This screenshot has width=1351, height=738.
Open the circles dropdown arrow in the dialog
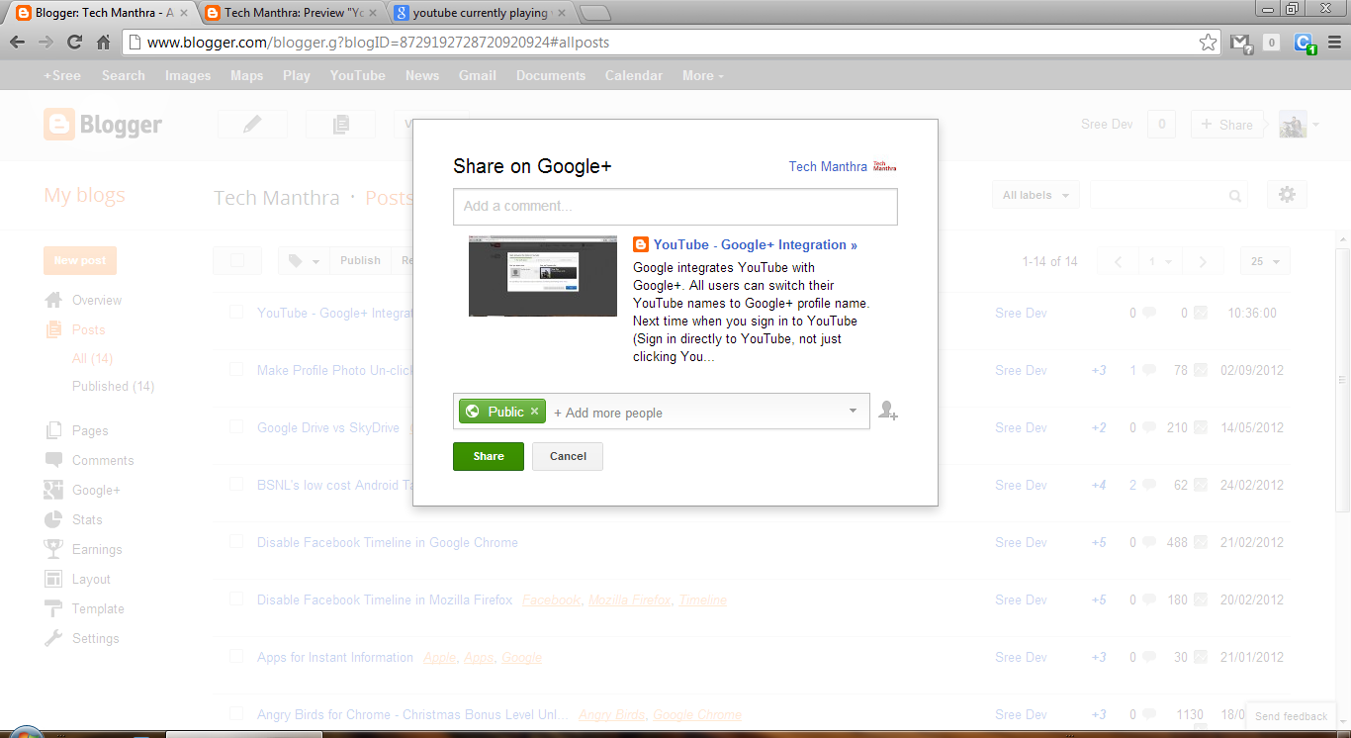(x=853, y=411)
